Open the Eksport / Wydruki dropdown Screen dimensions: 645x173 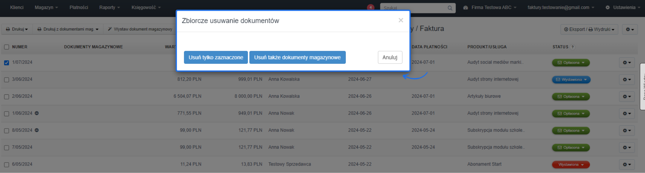tap(589, 30)
